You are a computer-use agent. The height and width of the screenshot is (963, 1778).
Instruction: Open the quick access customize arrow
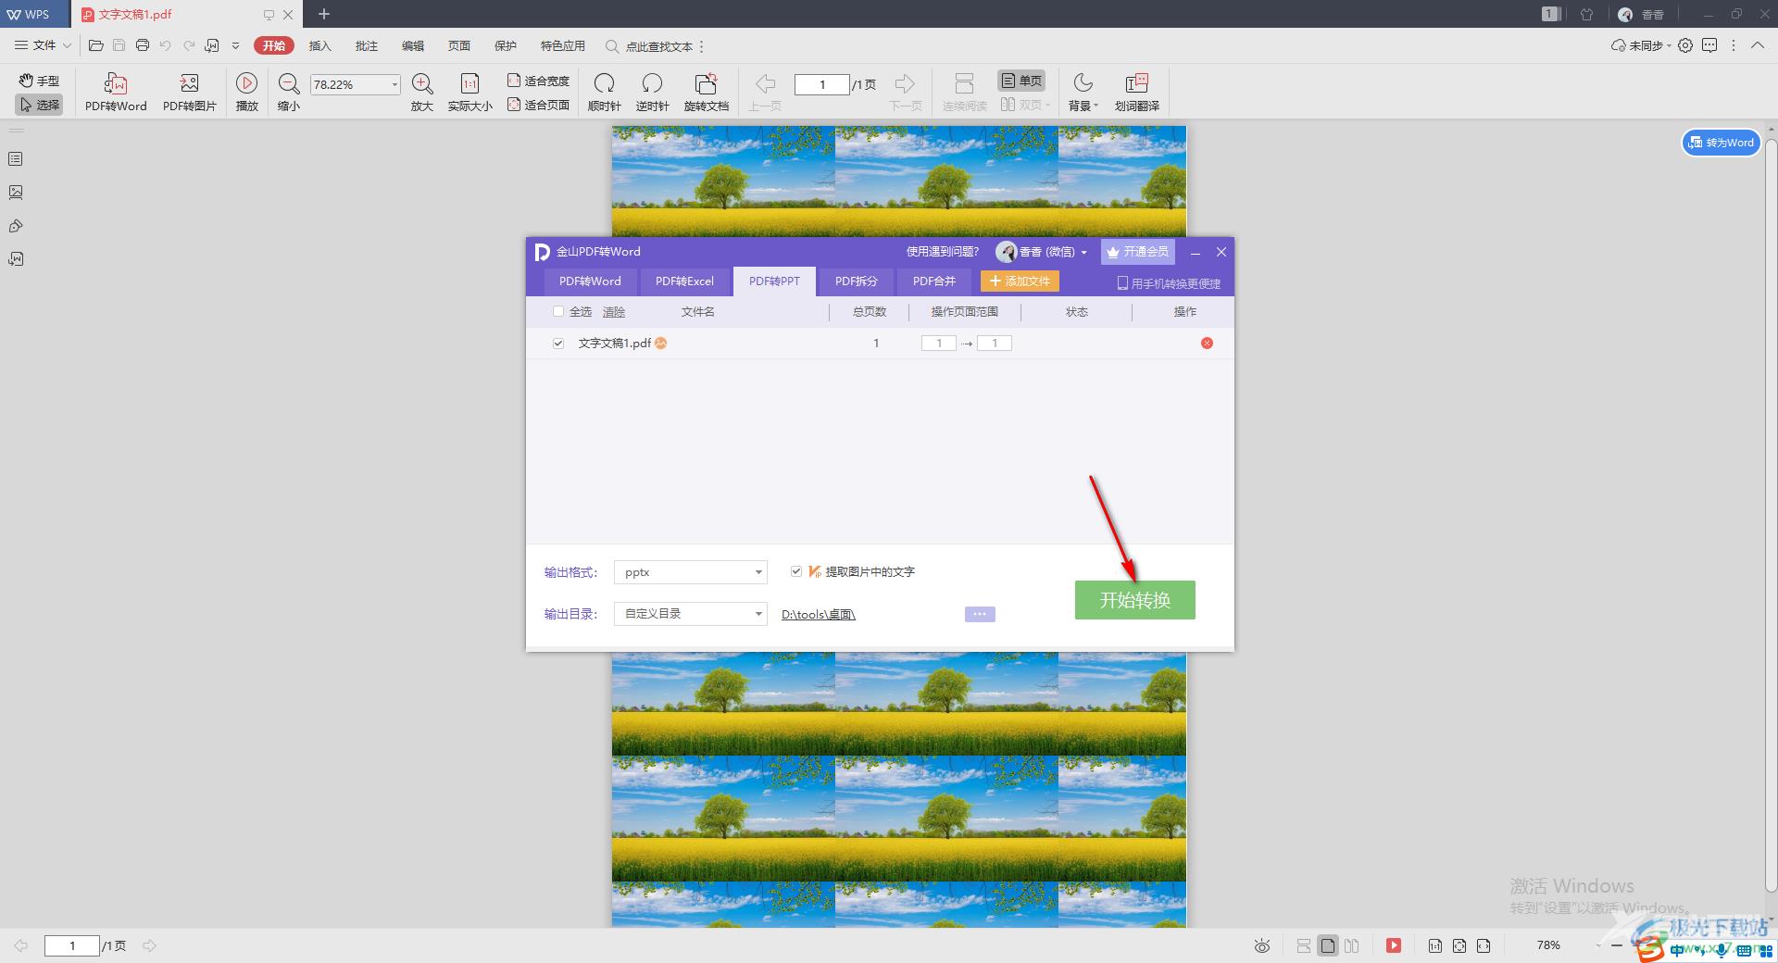[235, 45]
